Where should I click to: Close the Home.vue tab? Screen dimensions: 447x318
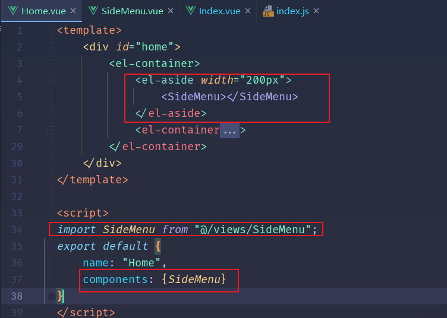(73, 11)
